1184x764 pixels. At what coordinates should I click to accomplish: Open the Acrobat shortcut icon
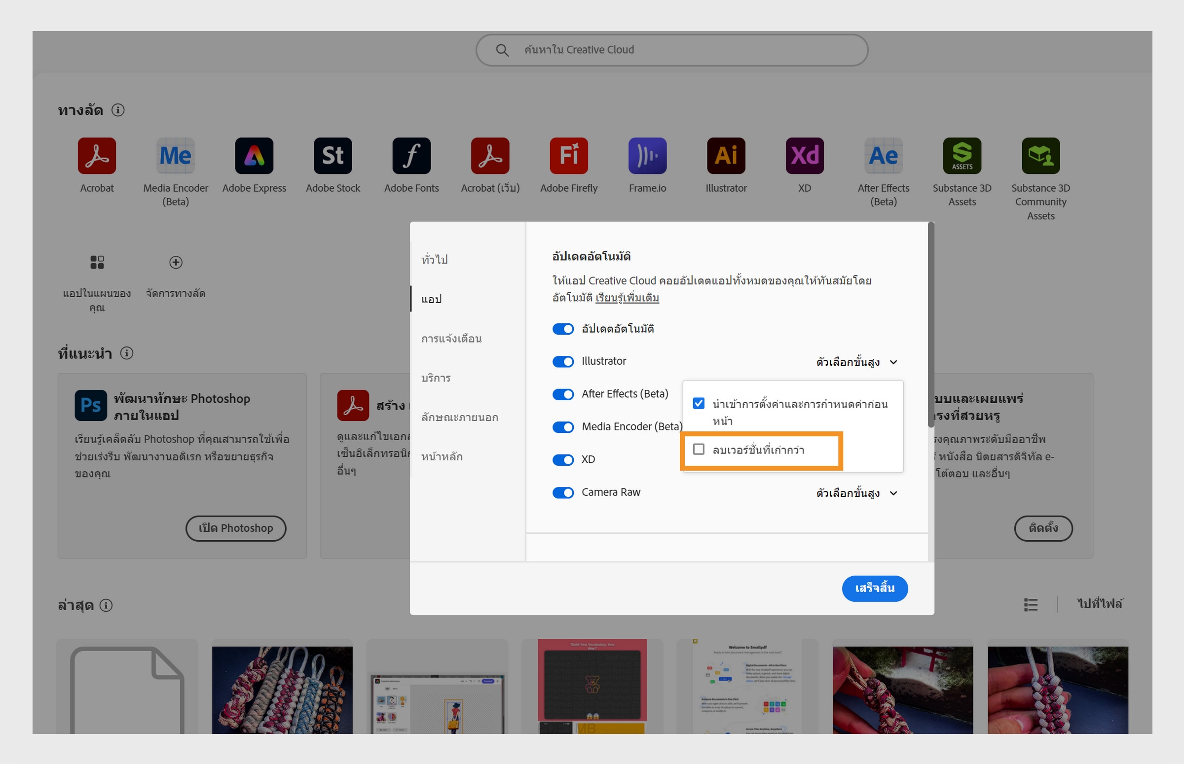[97, 156]
